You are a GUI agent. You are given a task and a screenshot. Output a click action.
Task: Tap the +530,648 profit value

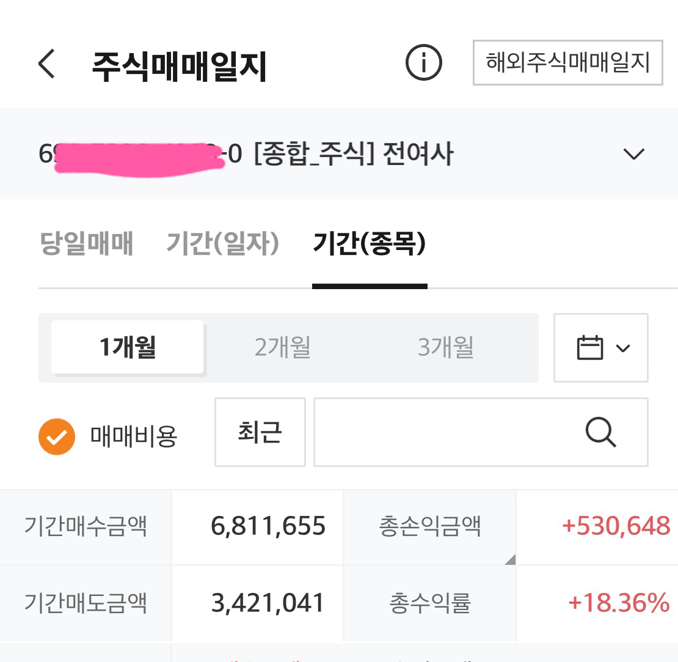[x=616, y=526]
